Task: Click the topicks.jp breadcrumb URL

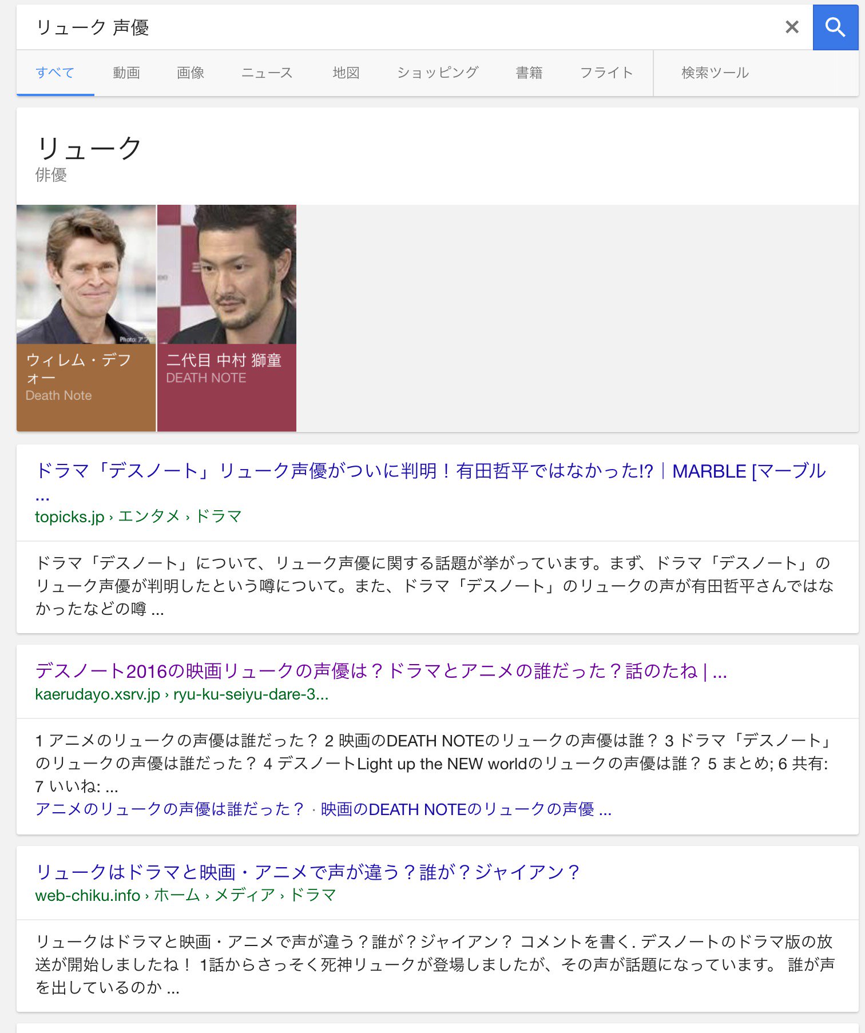Action: click(138, 516)
